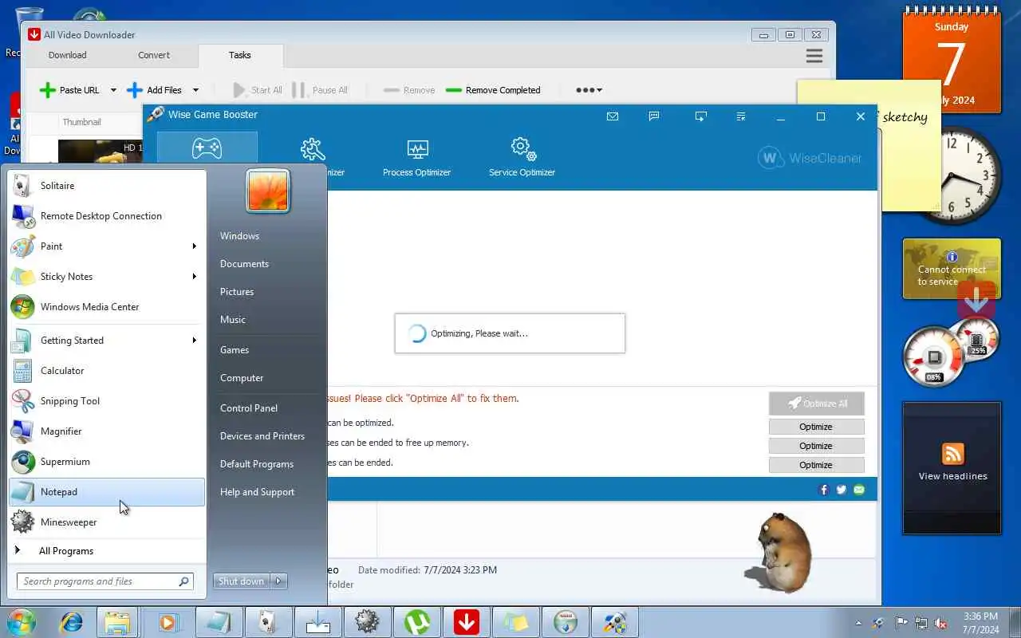The width and height of the screenshot is (1021, 638).
Task: Click the second Optimize button
Action: click(x=816, y=446)
